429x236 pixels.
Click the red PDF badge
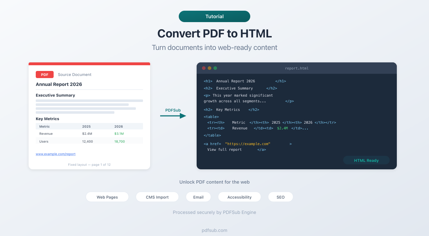(45, 75)
